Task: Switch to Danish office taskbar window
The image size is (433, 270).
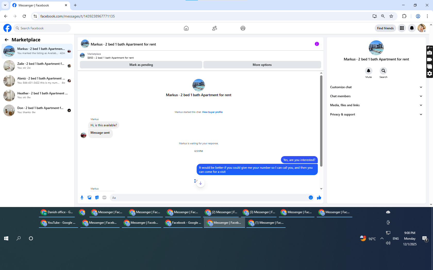Action: [x=57, y=212]
